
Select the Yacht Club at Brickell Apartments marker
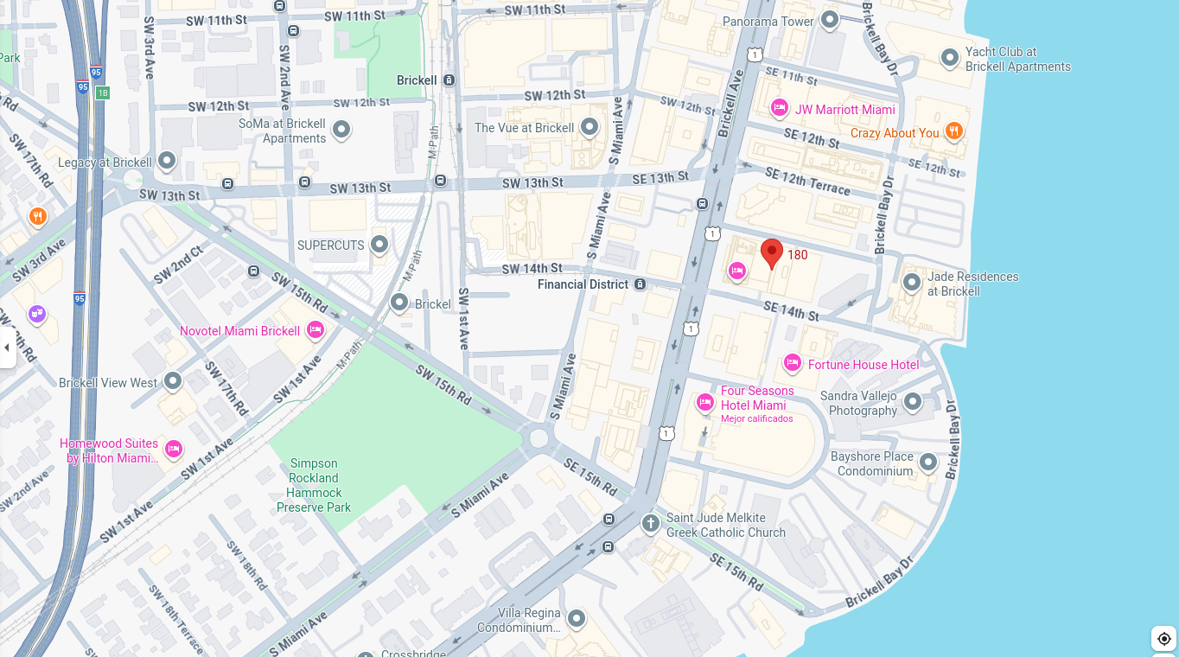(x=950, y=58)
